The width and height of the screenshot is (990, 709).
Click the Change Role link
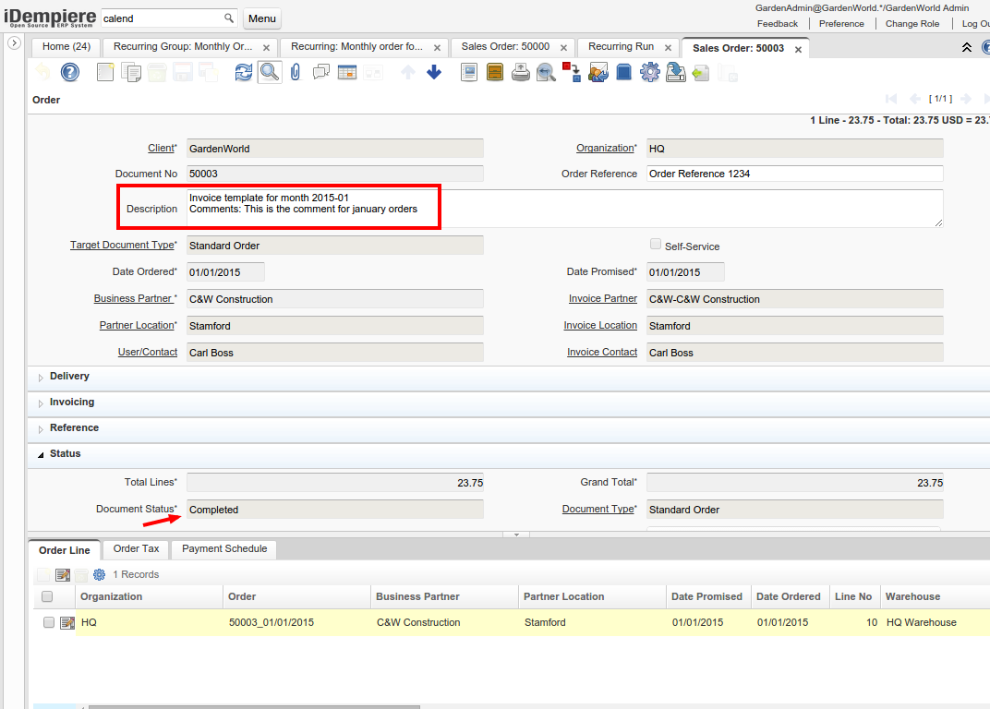tap(912, 24)
